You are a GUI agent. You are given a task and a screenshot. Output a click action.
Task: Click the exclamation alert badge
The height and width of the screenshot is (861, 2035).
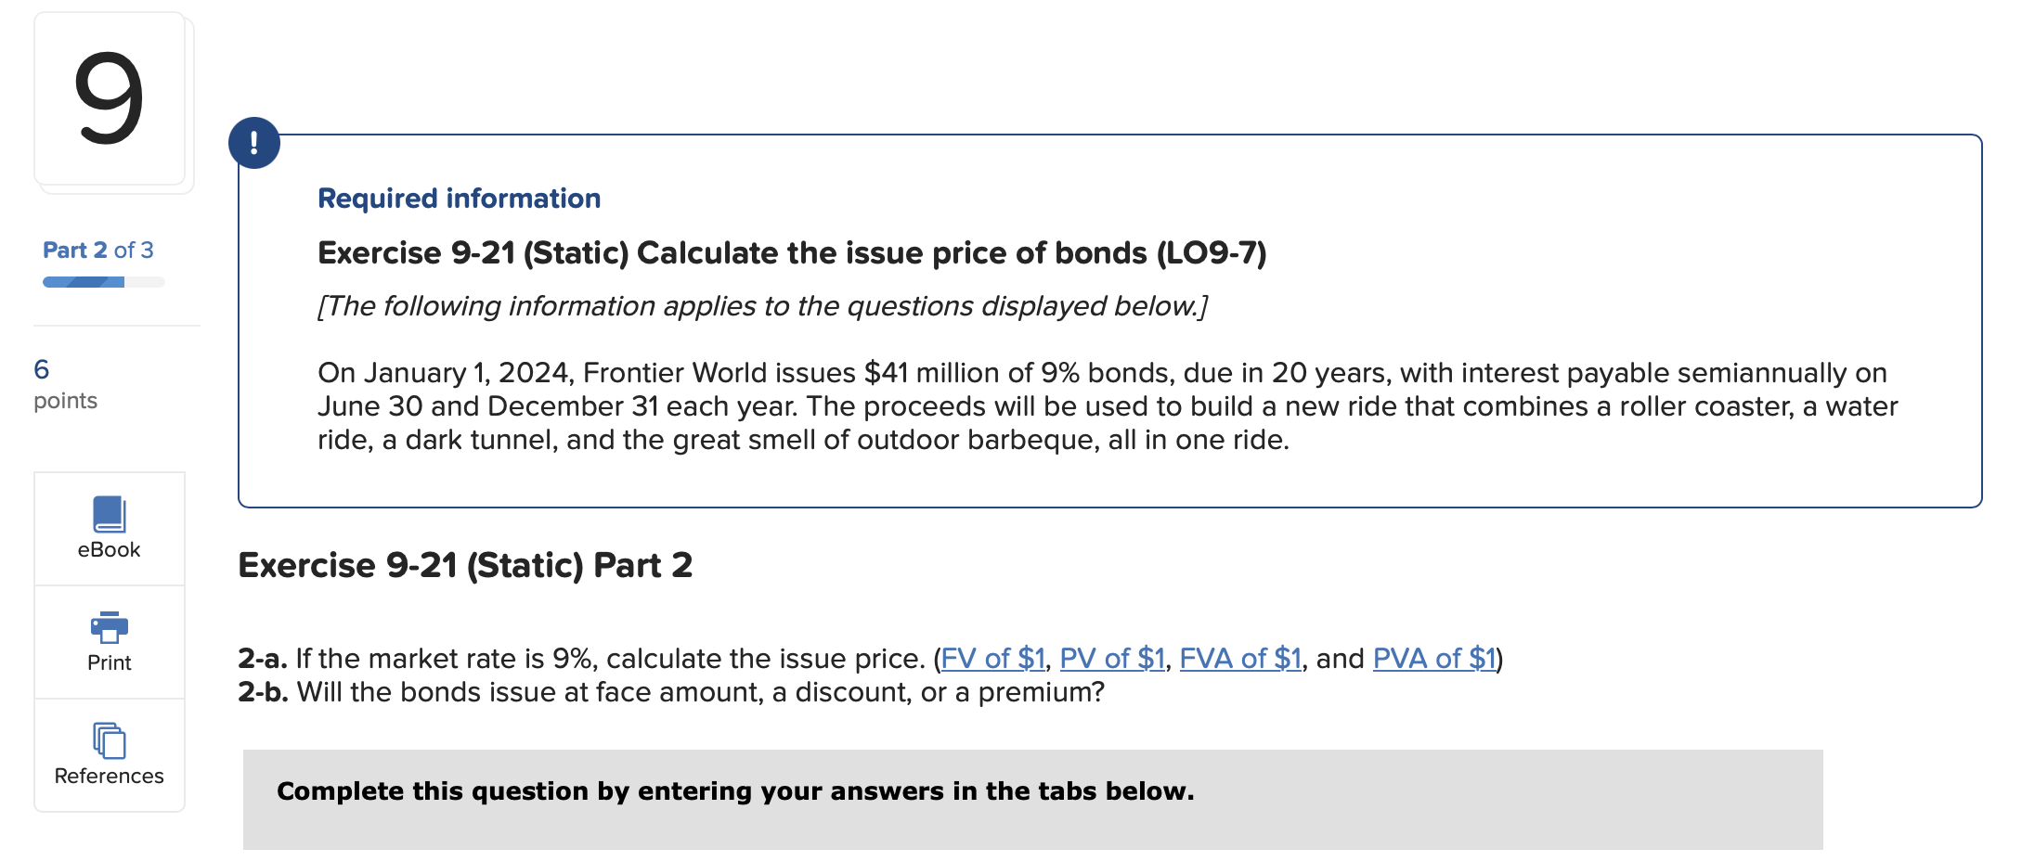(254, 142)
